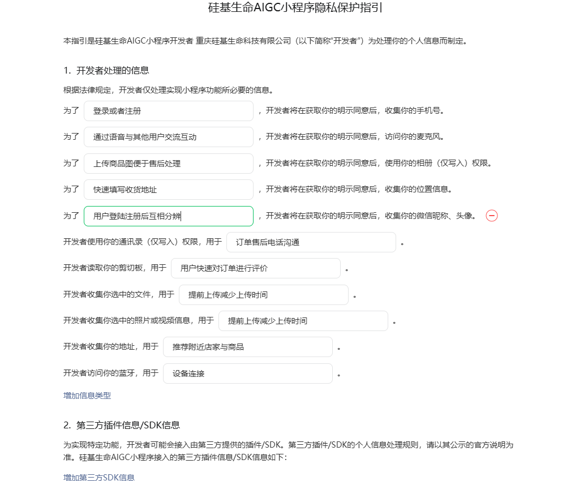Click the 增加信息类型 link

coord(87,396)
